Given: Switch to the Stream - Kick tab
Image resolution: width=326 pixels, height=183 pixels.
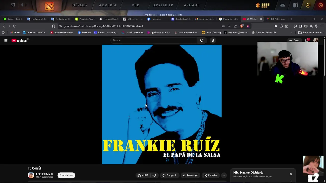Looking at the screenshot, I should [13, 19].
